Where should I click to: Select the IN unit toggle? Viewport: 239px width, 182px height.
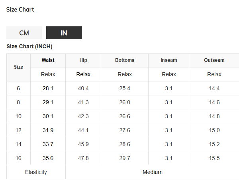64,33
